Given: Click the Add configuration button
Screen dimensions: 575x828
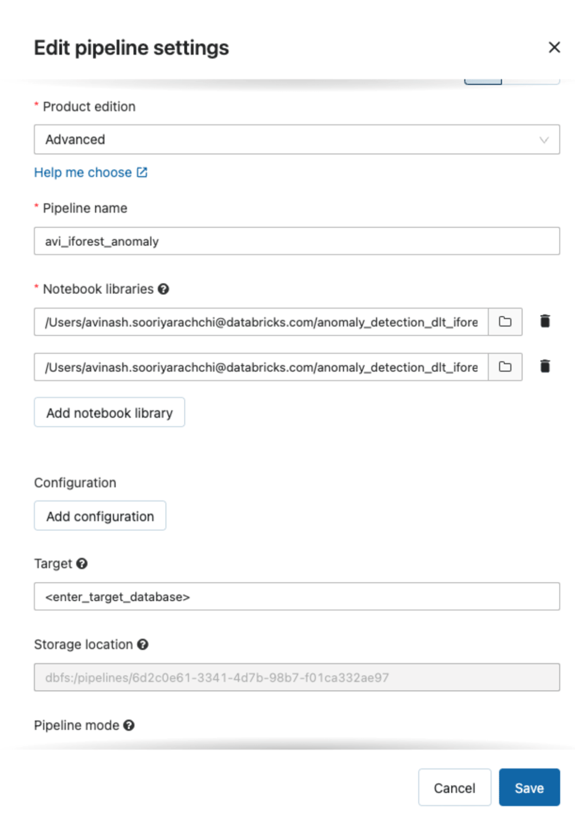Looking at the screenshot, I should tap(100, 516).
